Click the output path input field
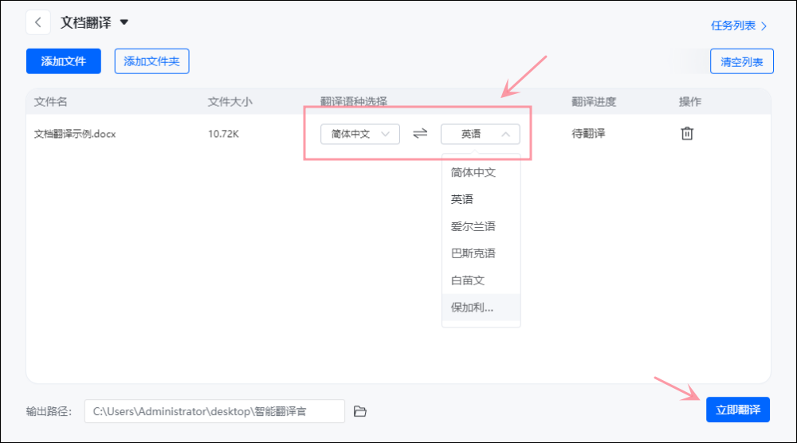Viewport: 797px width, 443px height. coord(214,411)
